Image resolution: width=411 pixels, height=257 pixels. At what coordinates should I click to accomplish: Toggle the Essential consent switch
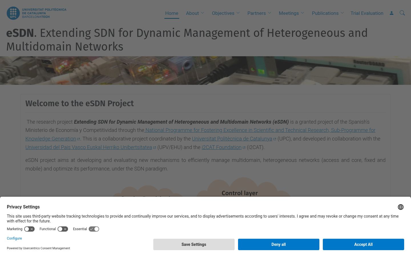[x=94, y=229]
